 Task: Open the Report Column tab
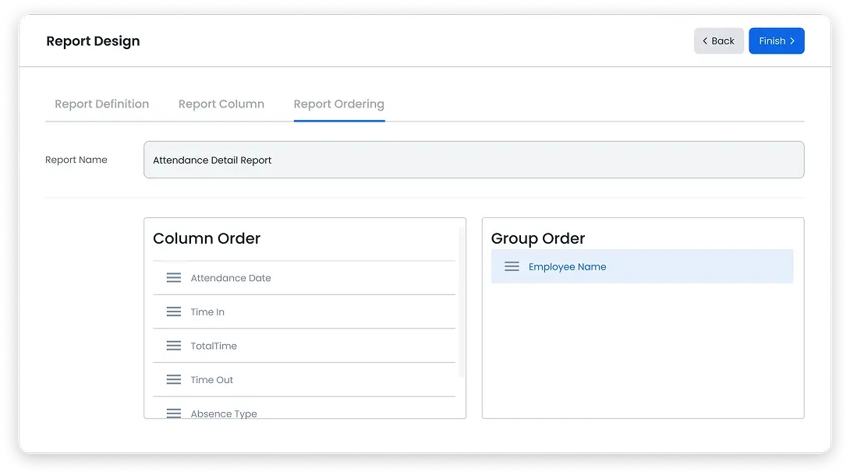[x=221, y=104]
